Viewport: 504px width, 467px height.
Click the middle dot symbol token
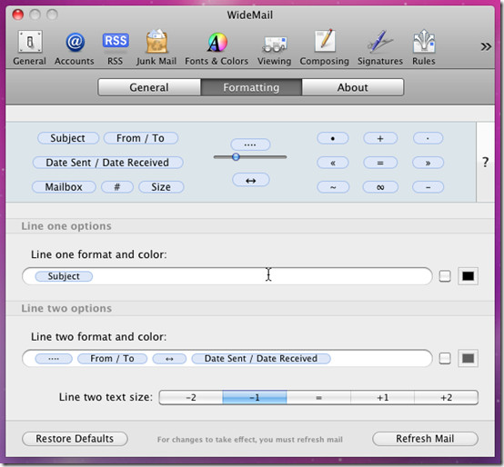(x=428, y=138)
